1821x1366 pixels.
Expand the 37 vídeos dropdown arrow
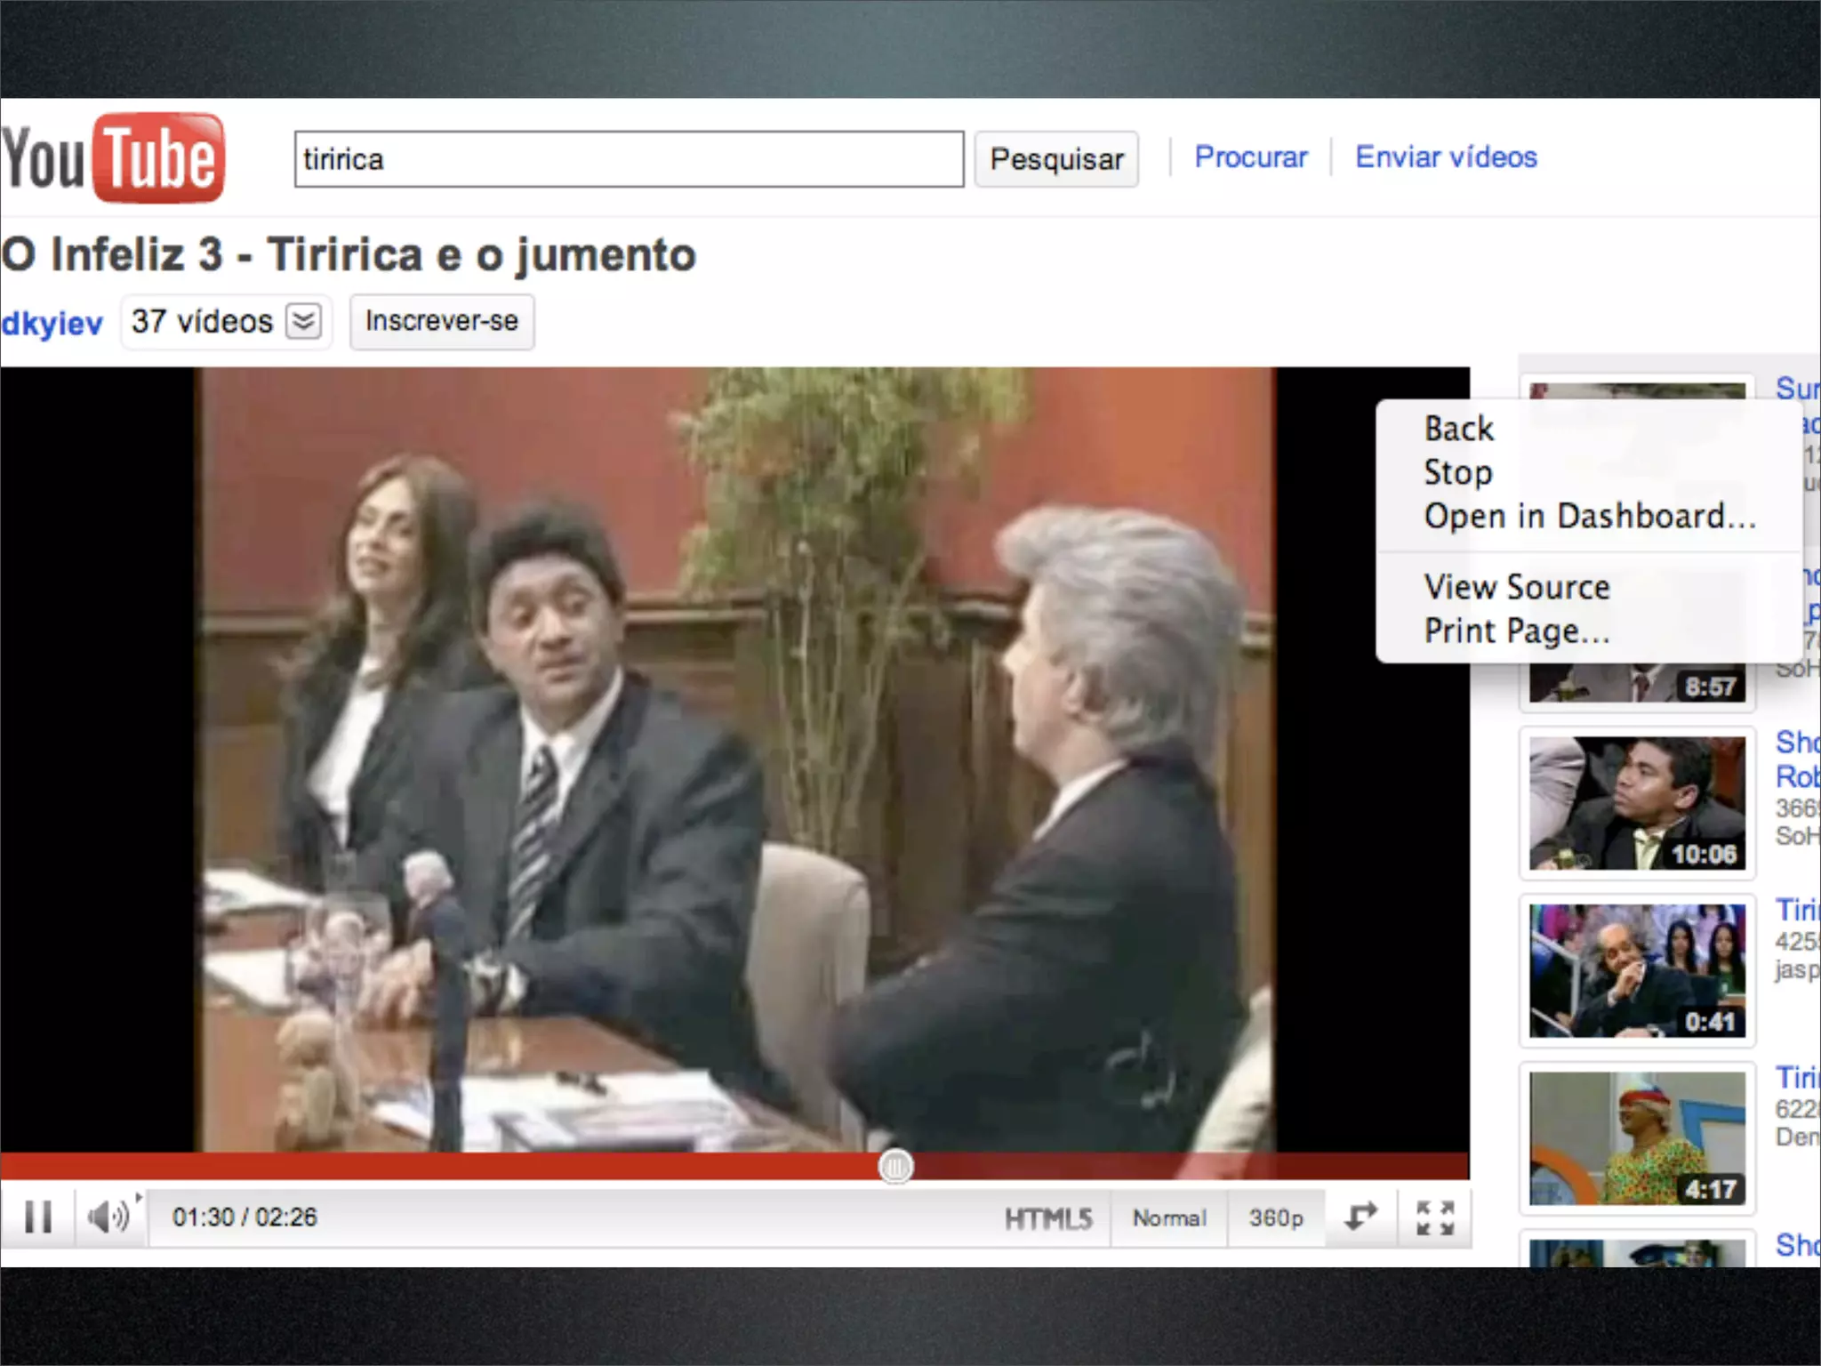pos(303,321)
